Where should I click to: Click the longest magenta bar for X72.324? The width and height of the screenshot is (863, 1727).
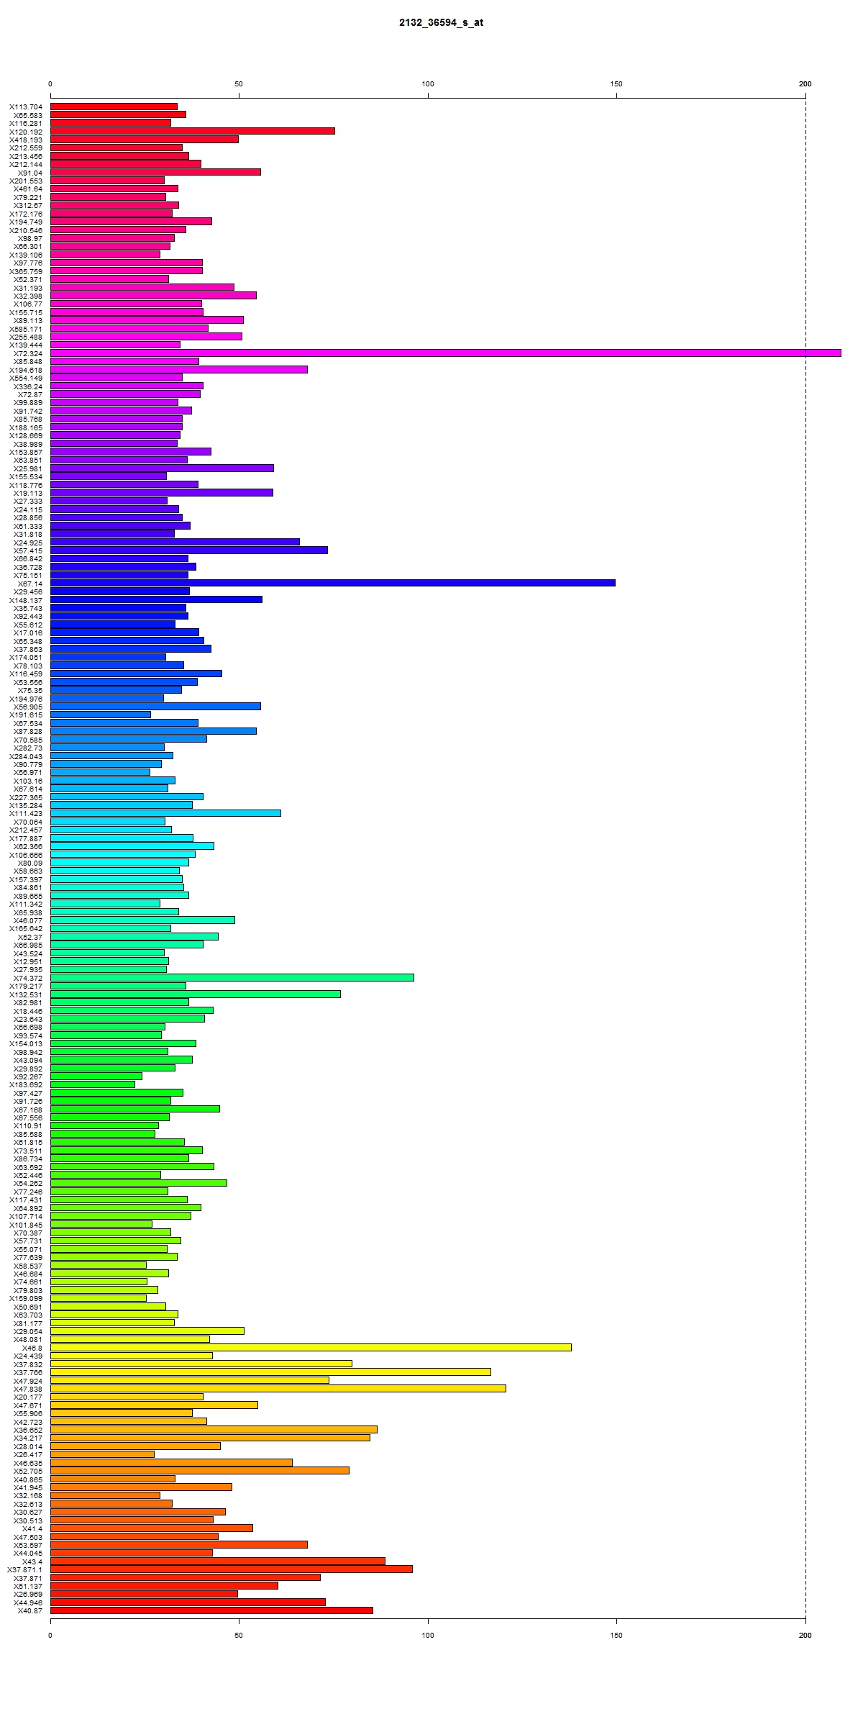(x=446, y=353)
